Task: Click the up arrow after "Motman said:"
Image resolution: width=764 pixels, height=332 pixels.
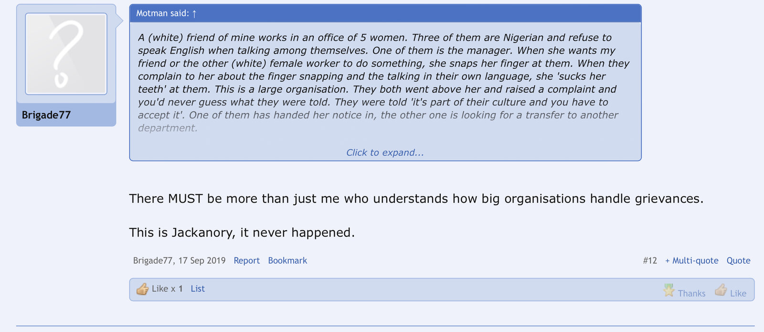Action: pyautogui.click(x=194, y=14)
